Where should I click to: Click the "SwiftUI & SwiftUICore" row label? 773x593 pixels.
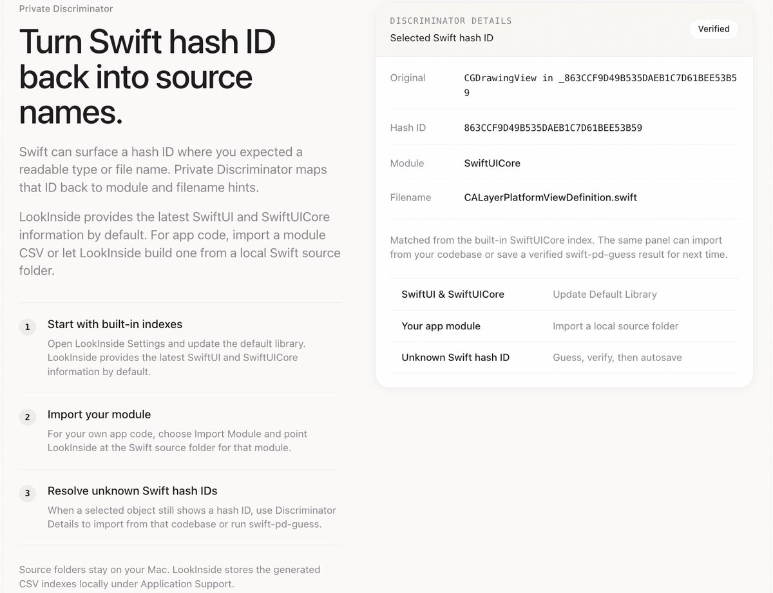coord(453,294)
